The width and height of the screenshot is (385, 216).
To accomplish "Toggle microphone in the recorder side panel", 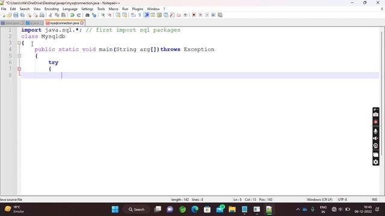I will (375, 131).
